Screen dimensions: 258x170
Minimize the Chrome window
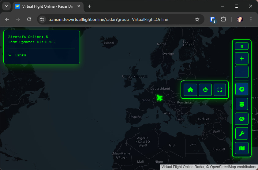[222, 6]
